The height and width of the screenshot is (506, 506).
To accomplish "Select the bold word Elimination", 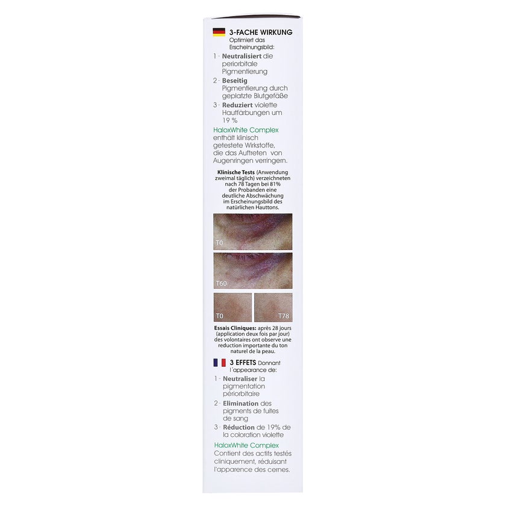I will pos(241,404).
